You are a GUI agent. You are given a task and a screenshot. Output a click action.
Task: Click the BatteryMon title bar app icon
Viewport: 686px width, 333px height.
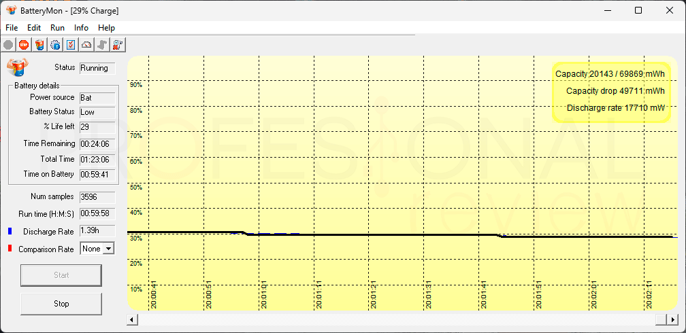tap(12, 10)
